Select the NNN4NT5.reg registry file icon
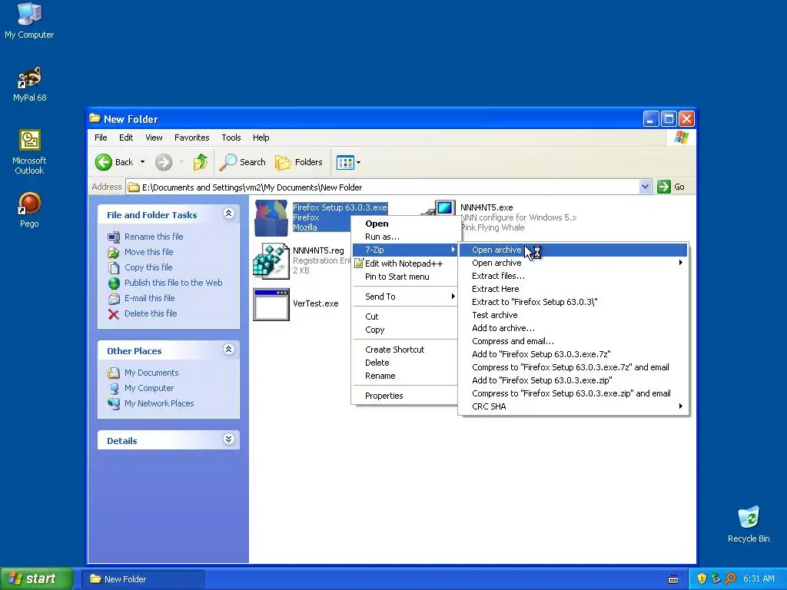The height and width of the screenshot is (590, 787). (271, 261)
